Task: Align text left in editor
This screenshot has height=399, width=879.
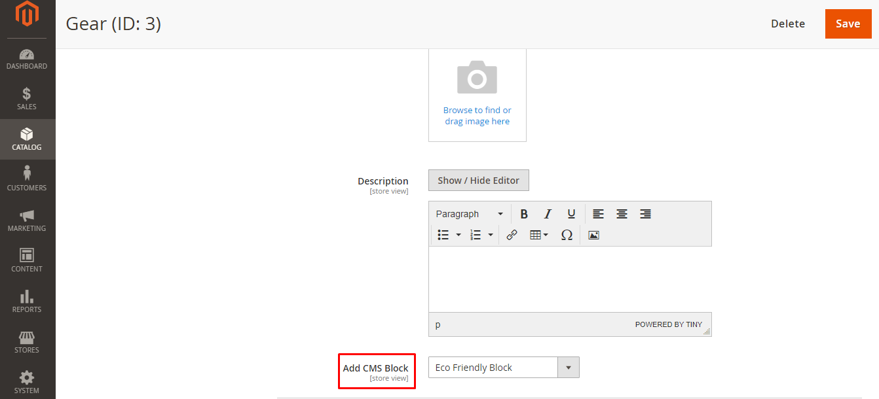Action: pyautogui.click(x=598, y=214)
